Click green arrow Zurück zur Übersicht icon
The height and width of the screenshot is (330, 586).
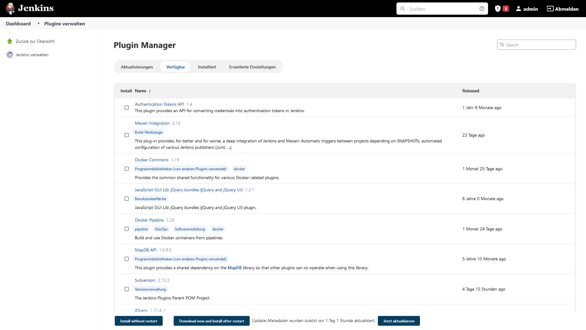click(x=10, y=41)
